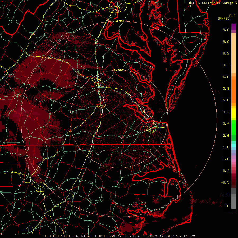This screenshot has height=238, width=238.
Task: Select the 9.0 value on the color scale
Action: (226, 42)
